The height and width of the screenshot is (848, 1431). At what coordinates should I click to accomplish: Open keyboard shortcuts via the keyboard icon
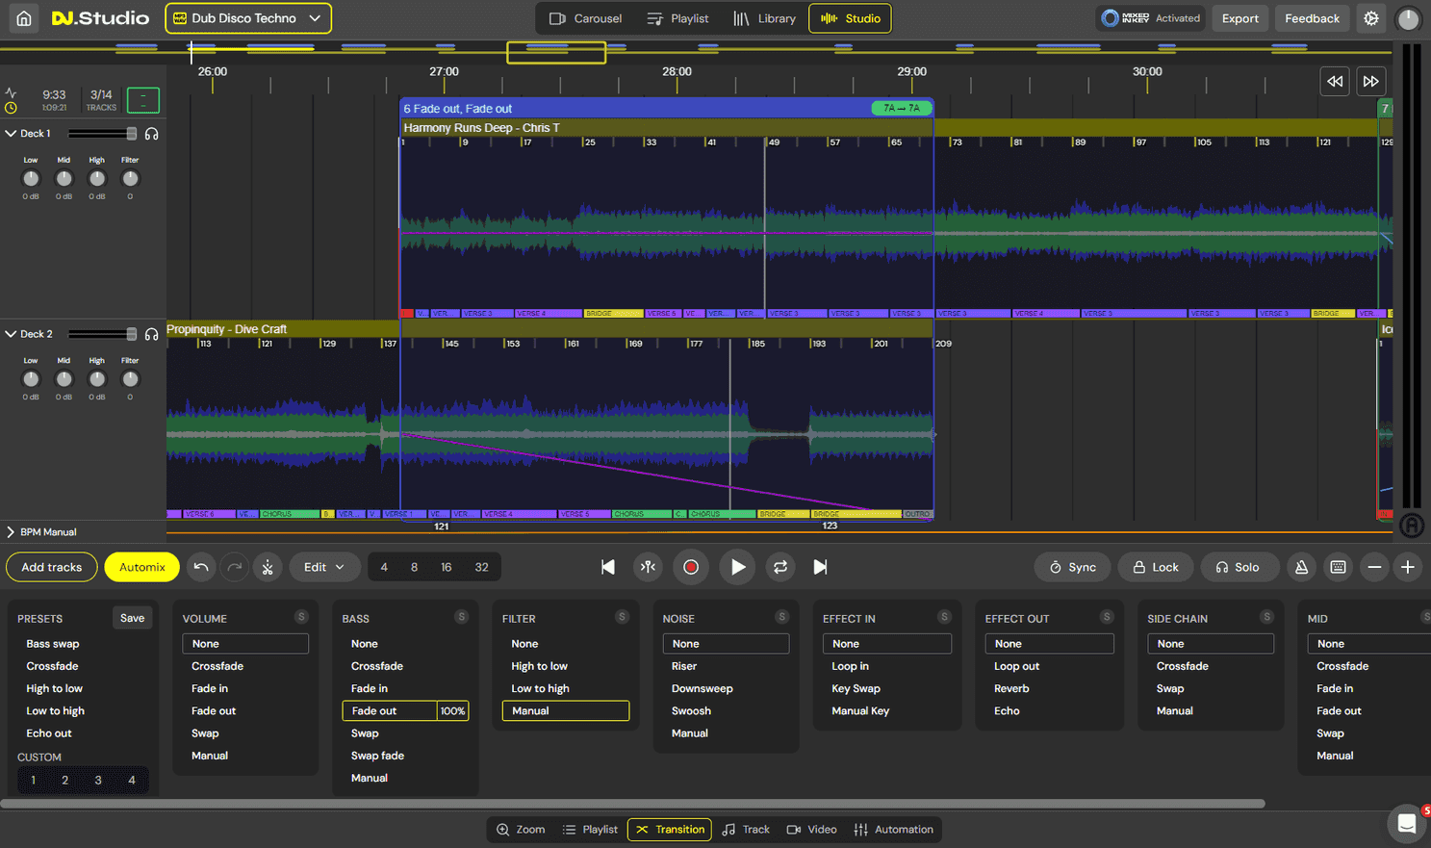1338,567
